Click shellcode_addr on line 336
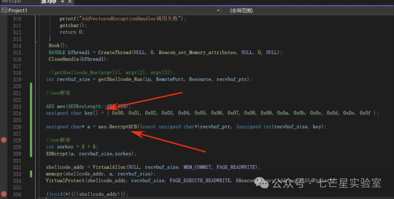The width and height of the screenshot is (394, 199). point(98,194)
